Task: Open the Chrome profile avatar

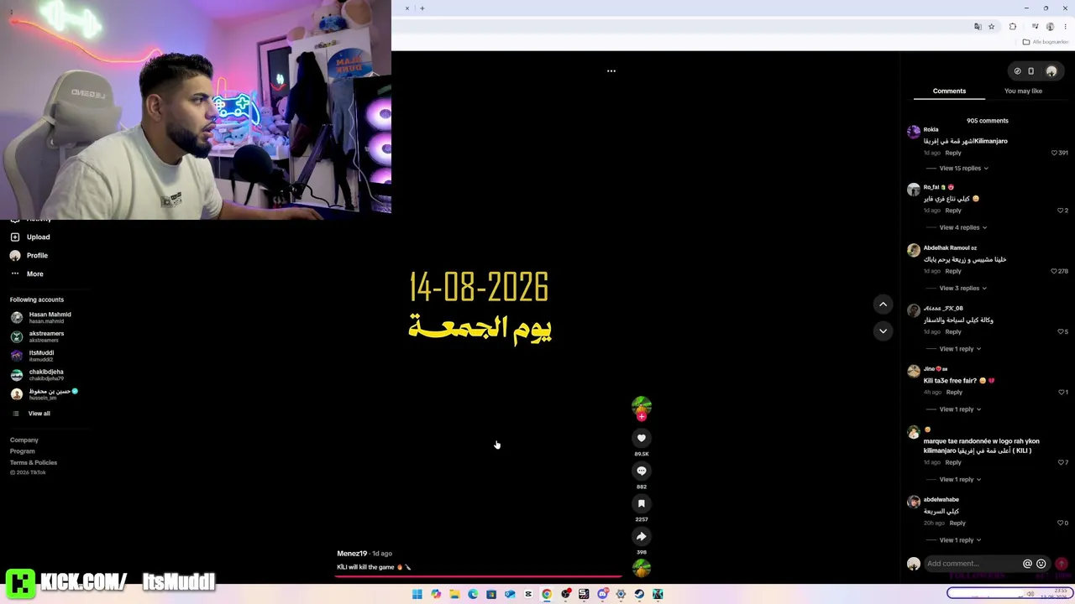Action: click(1050, 27)
